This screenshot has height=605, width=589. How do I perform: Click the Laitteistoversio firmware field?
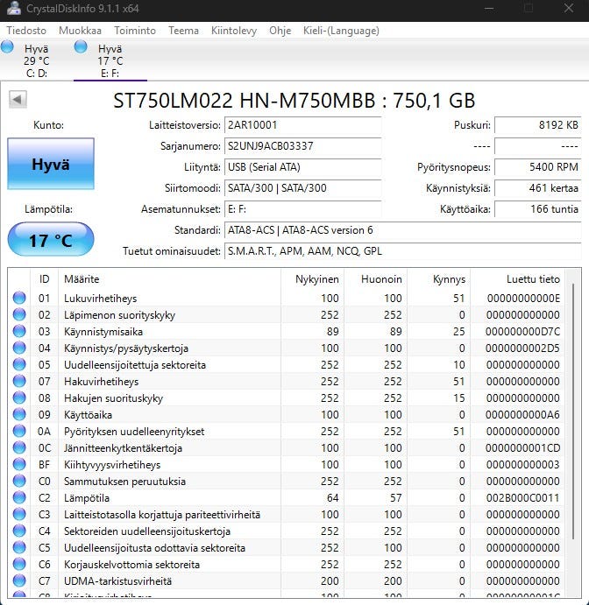[302, 125]
